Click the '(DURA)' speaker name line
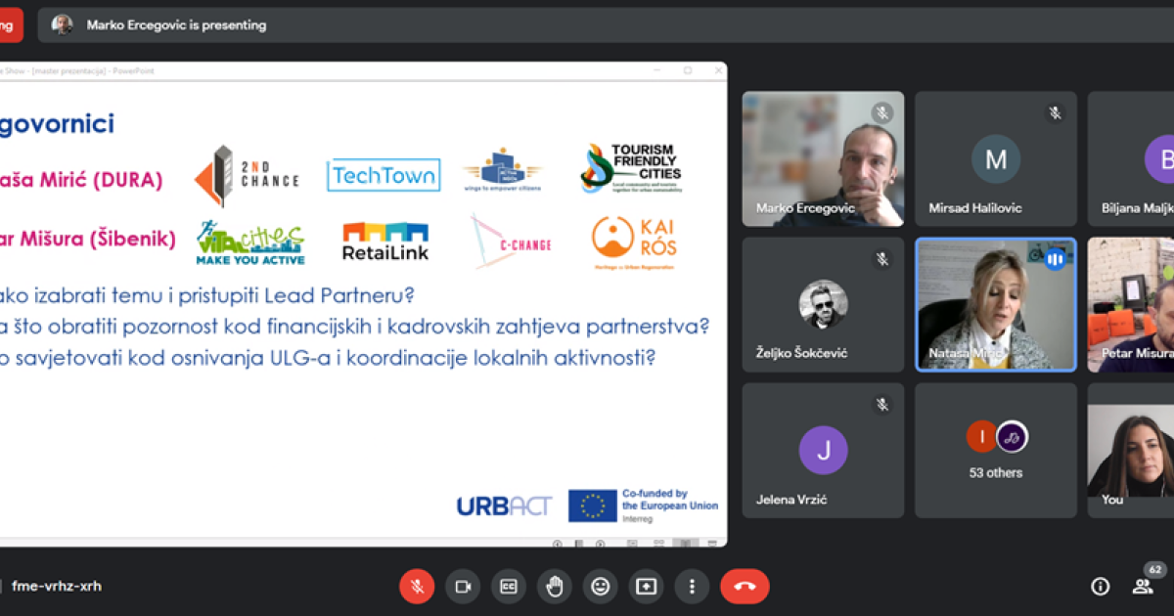This screenshot has width=1174, height=616. [x=81, y=180]
